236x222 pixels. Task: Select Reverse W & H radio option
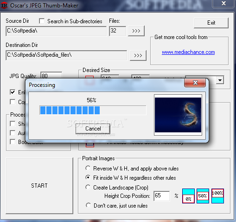coord(88,168)
